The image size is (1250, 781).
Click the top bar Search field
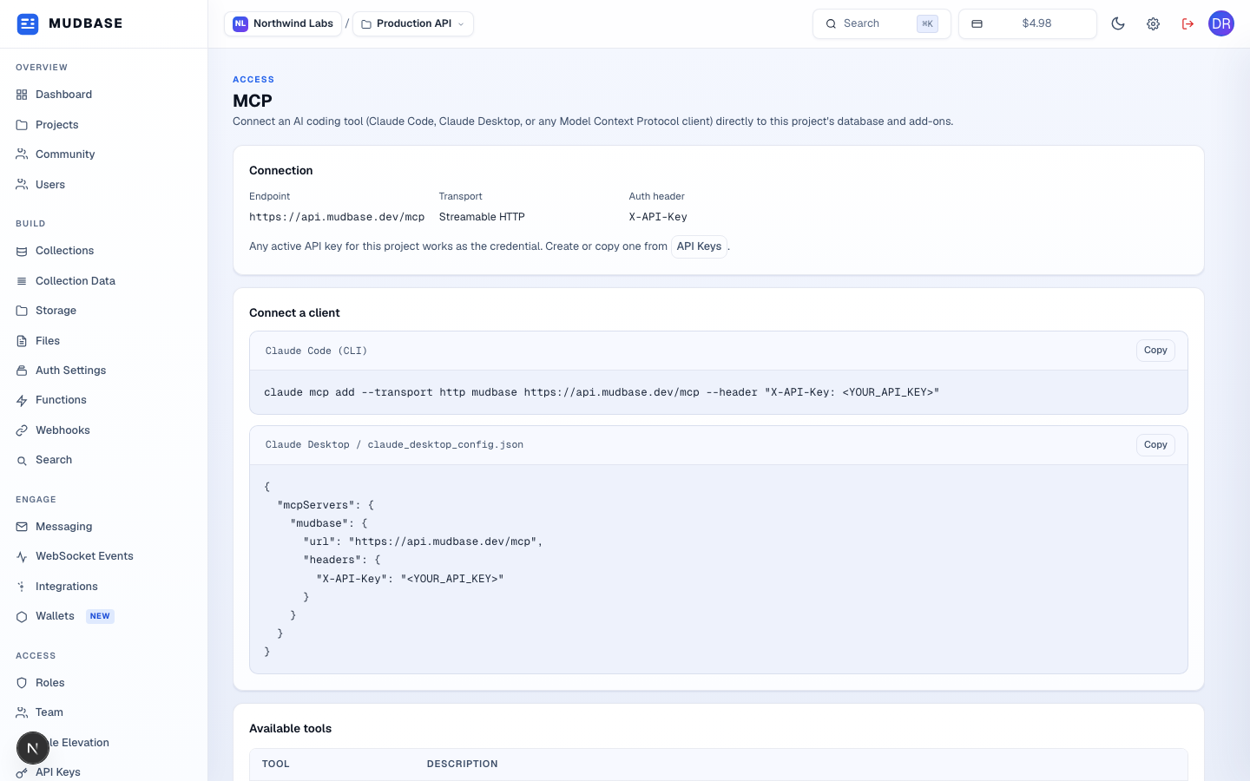click(x=882, y=23)
